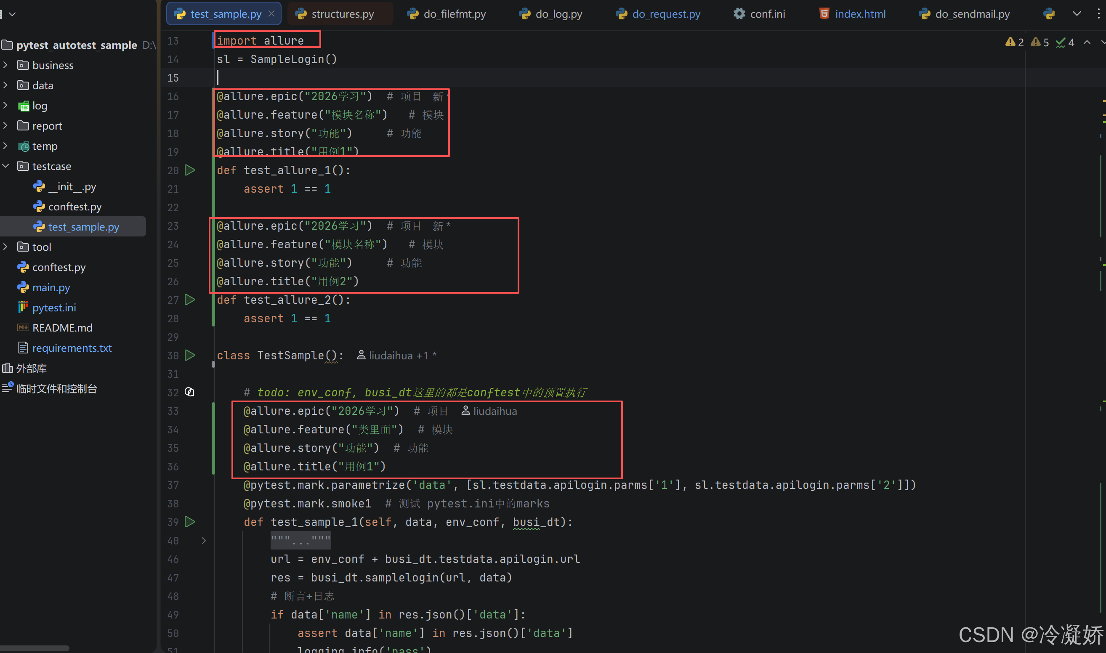Run class TestSample with the gutter arrow
1106x653 pixels.
click(x=190, y=356)
